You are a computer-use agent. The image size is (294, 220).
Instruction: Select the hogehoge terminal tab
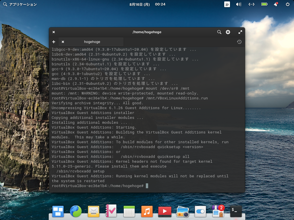(91, 42)
